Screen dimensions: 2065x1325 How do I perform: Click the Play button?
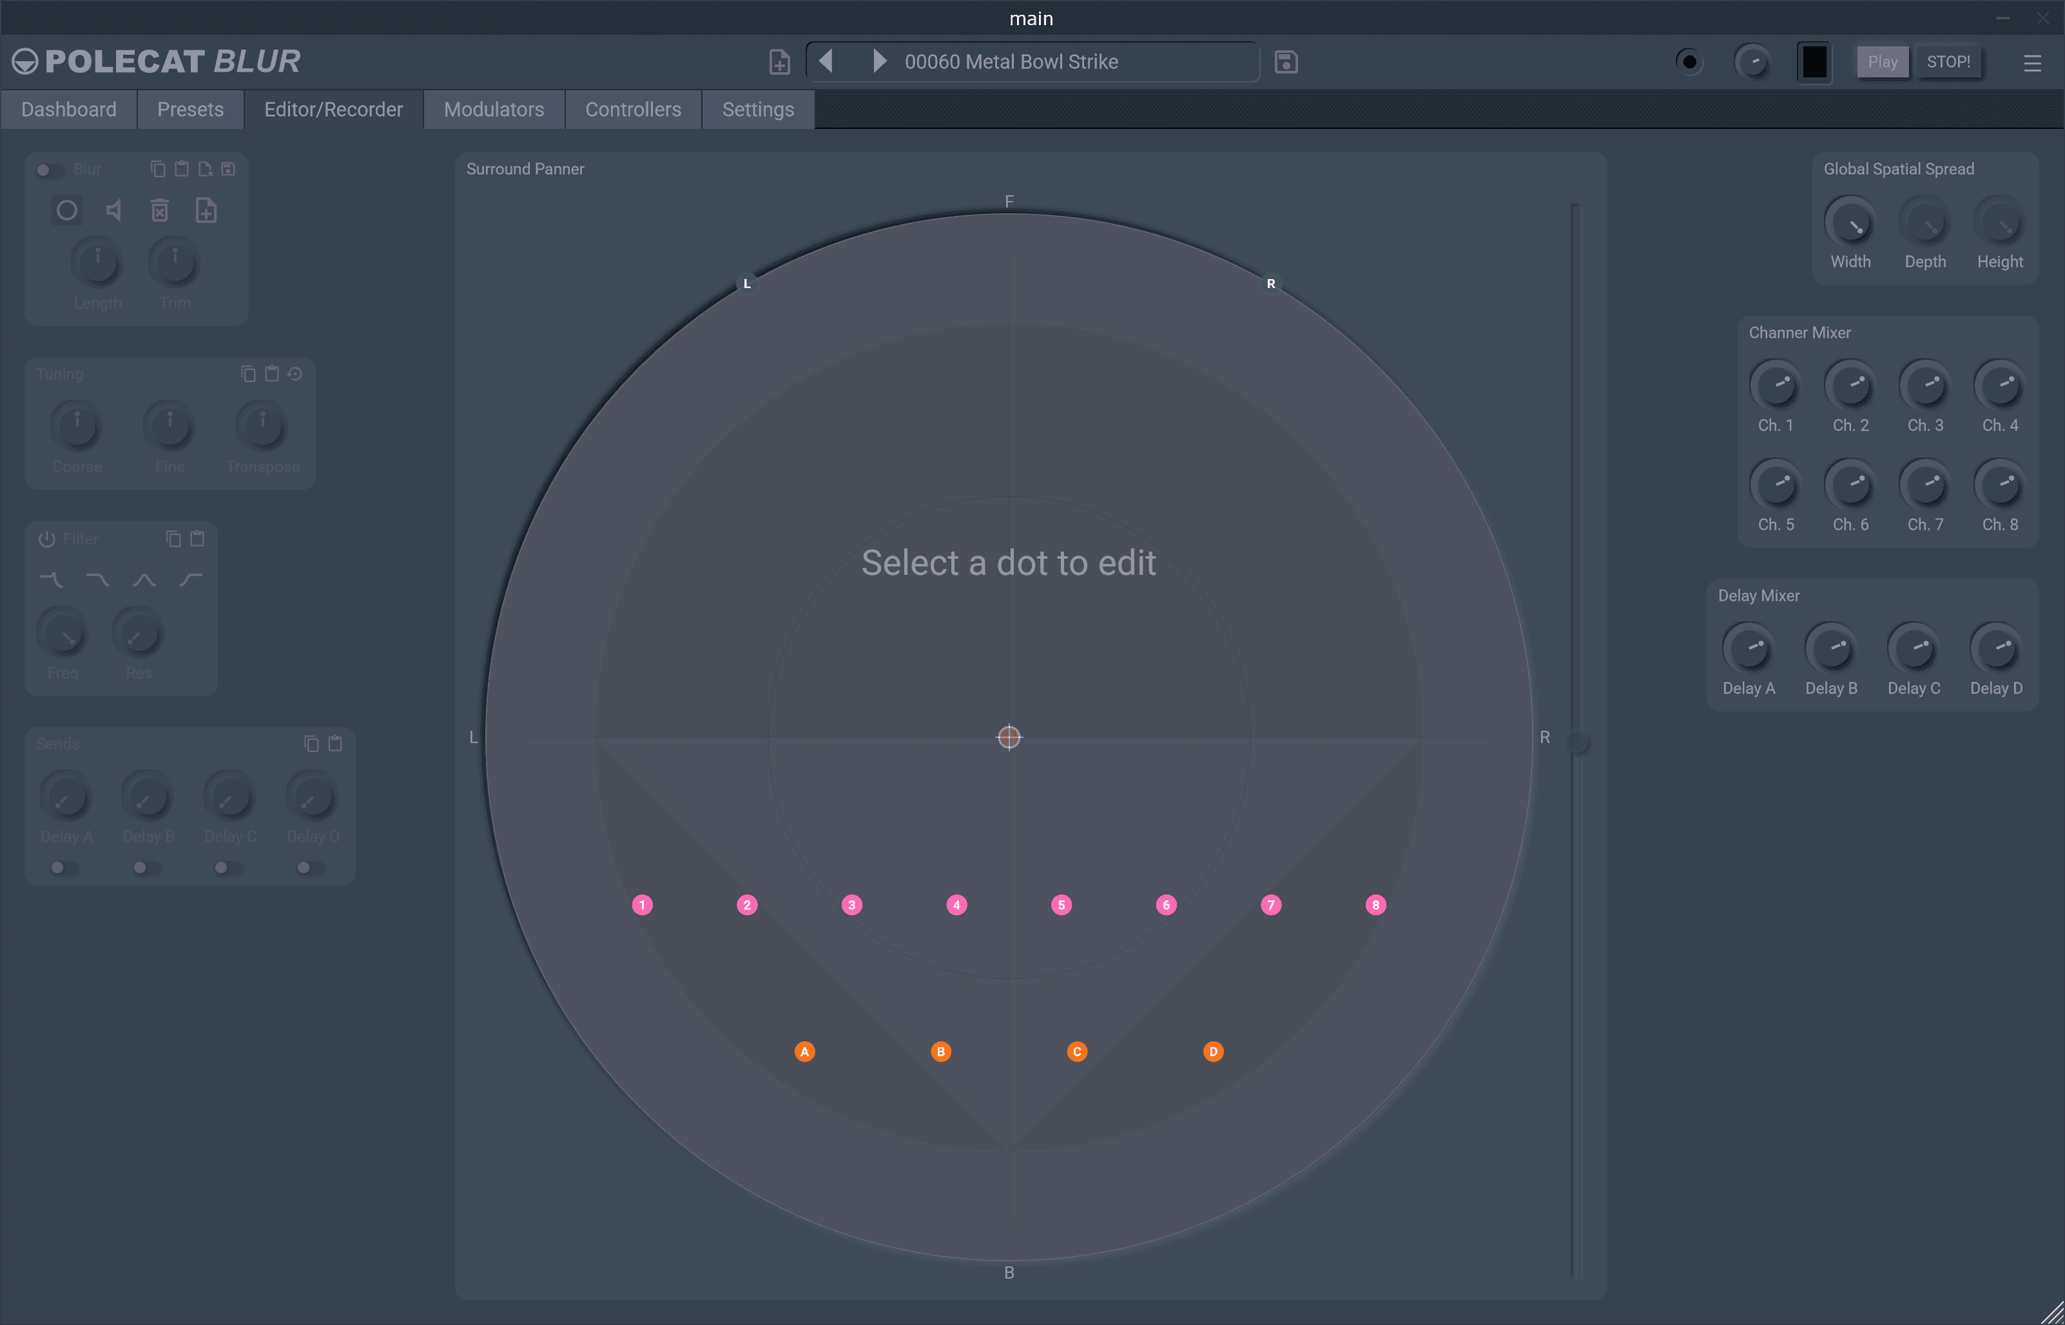point(1883,62)
